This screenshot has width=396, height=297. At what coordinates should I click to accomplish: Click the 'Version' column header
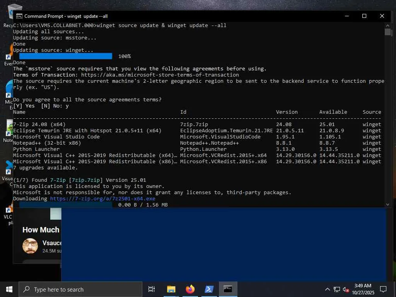pos(287,112)
